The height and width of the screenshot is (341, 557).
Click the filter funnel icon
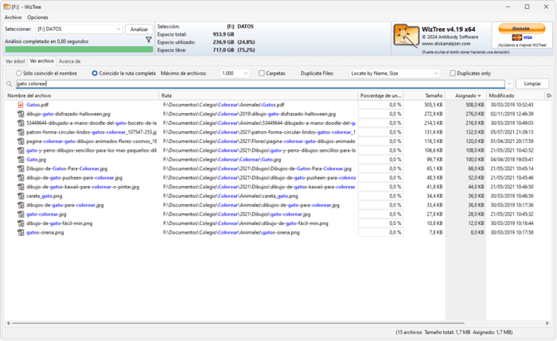148,40
